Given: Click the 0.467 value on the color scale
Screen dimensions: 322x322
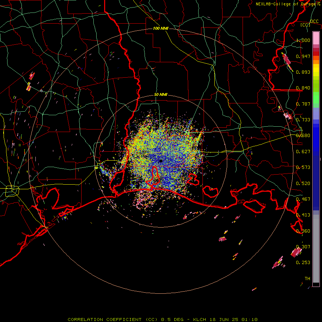Looking at the screenshot, I should pyautogui.click(x=303, y=199).
